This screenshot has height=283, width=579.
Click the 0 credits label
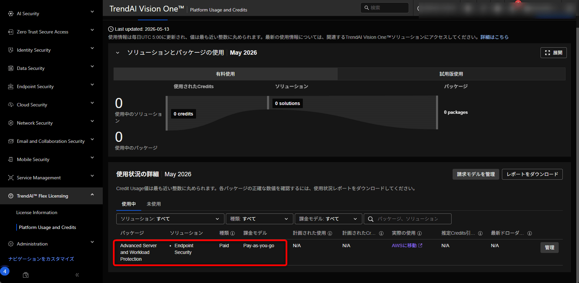(184, 114)
